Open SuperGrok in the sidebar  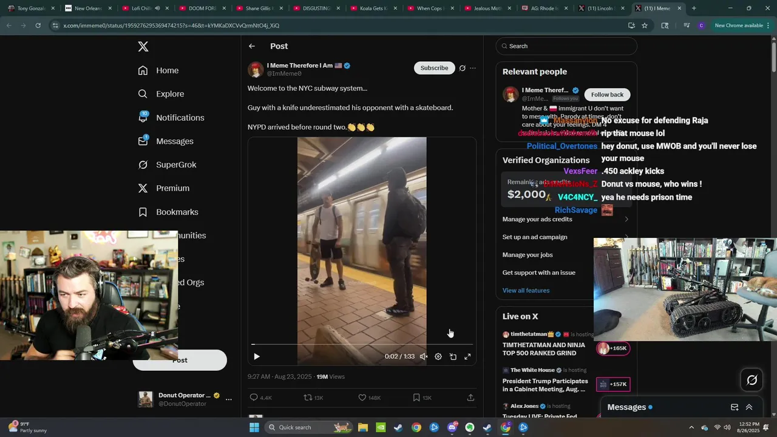click(167, 164)
